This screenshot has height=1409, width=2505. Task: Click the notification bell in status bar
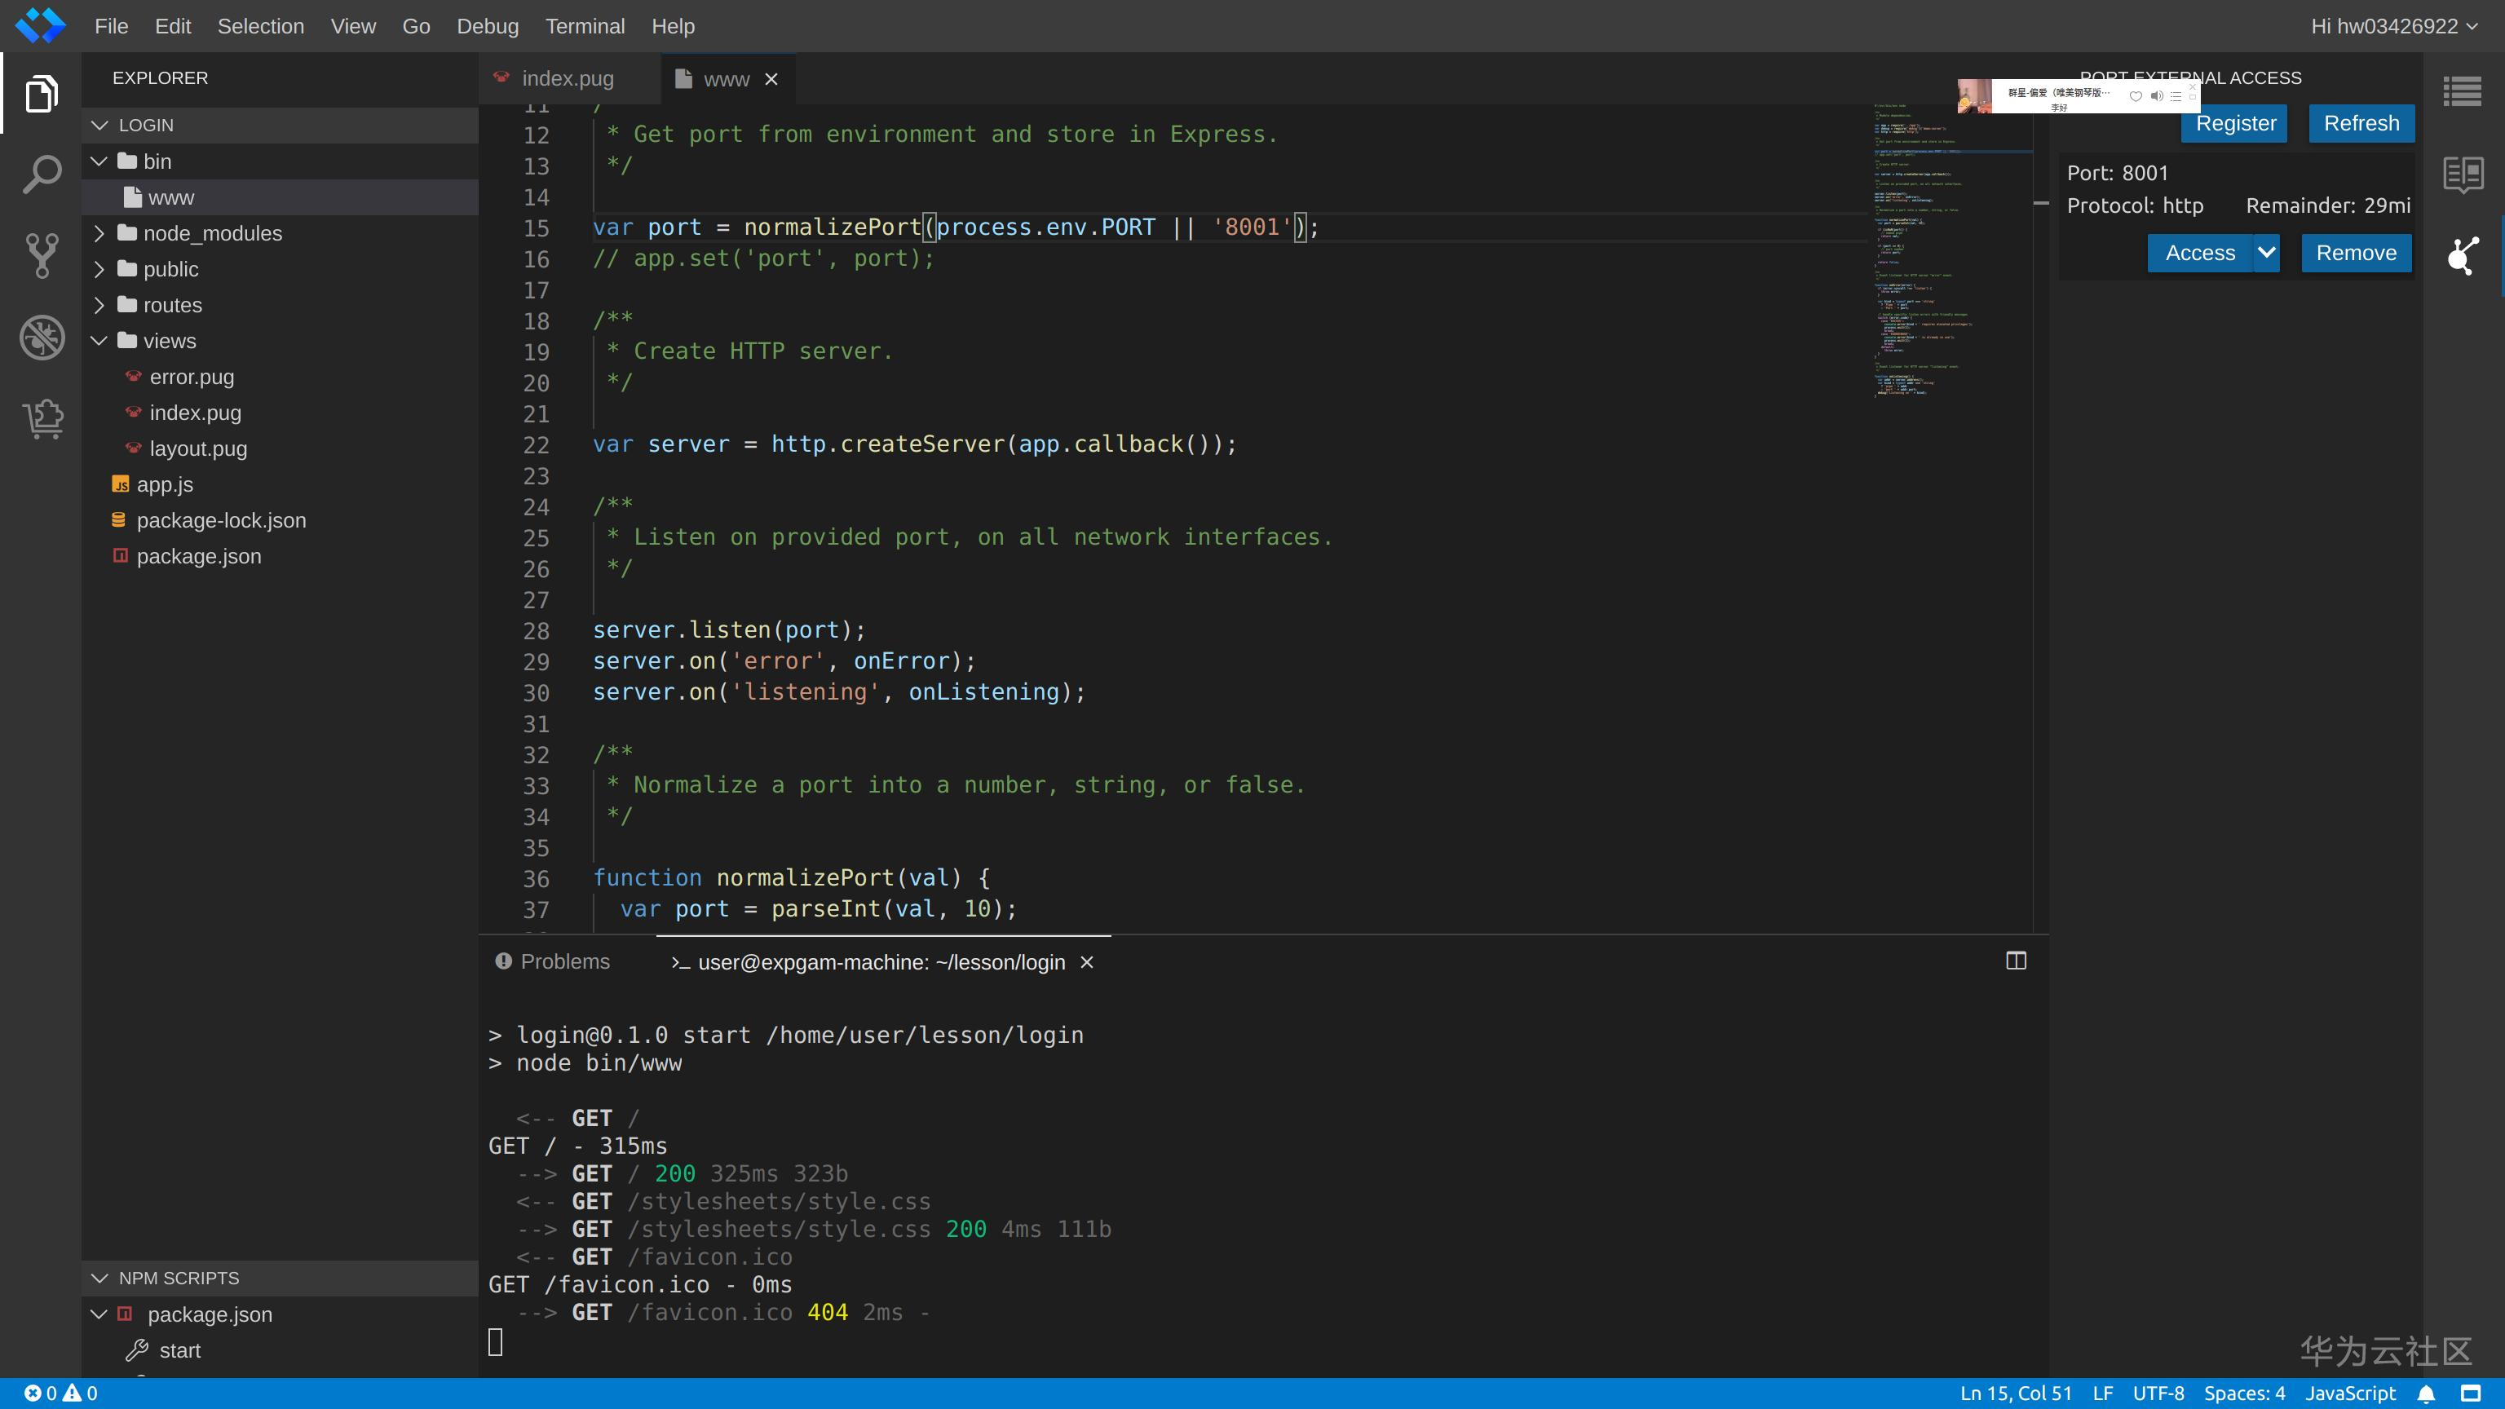point(2426,1394)
